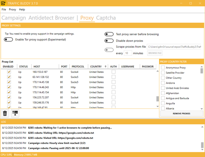Click the proxy list scroll-up arrow
Screen dimensions: 205x157
click(x=157, y=71)
